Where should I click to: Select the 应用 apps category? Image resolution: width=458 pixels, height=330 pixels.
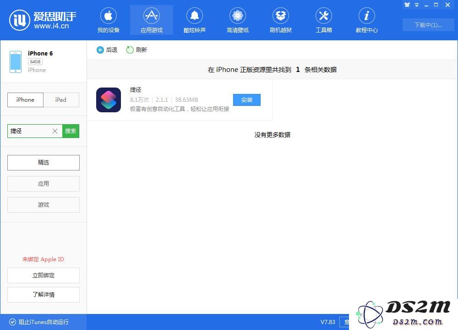click(x=44, y=183)
